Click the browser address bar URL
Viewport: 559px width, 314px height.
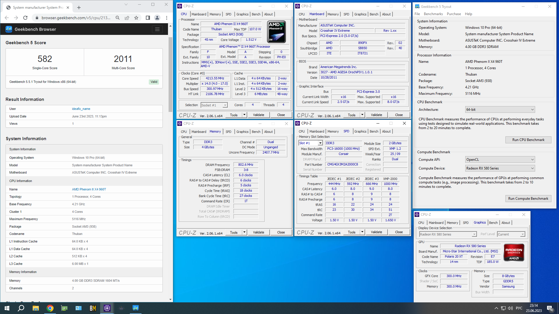tap(76, 18)
